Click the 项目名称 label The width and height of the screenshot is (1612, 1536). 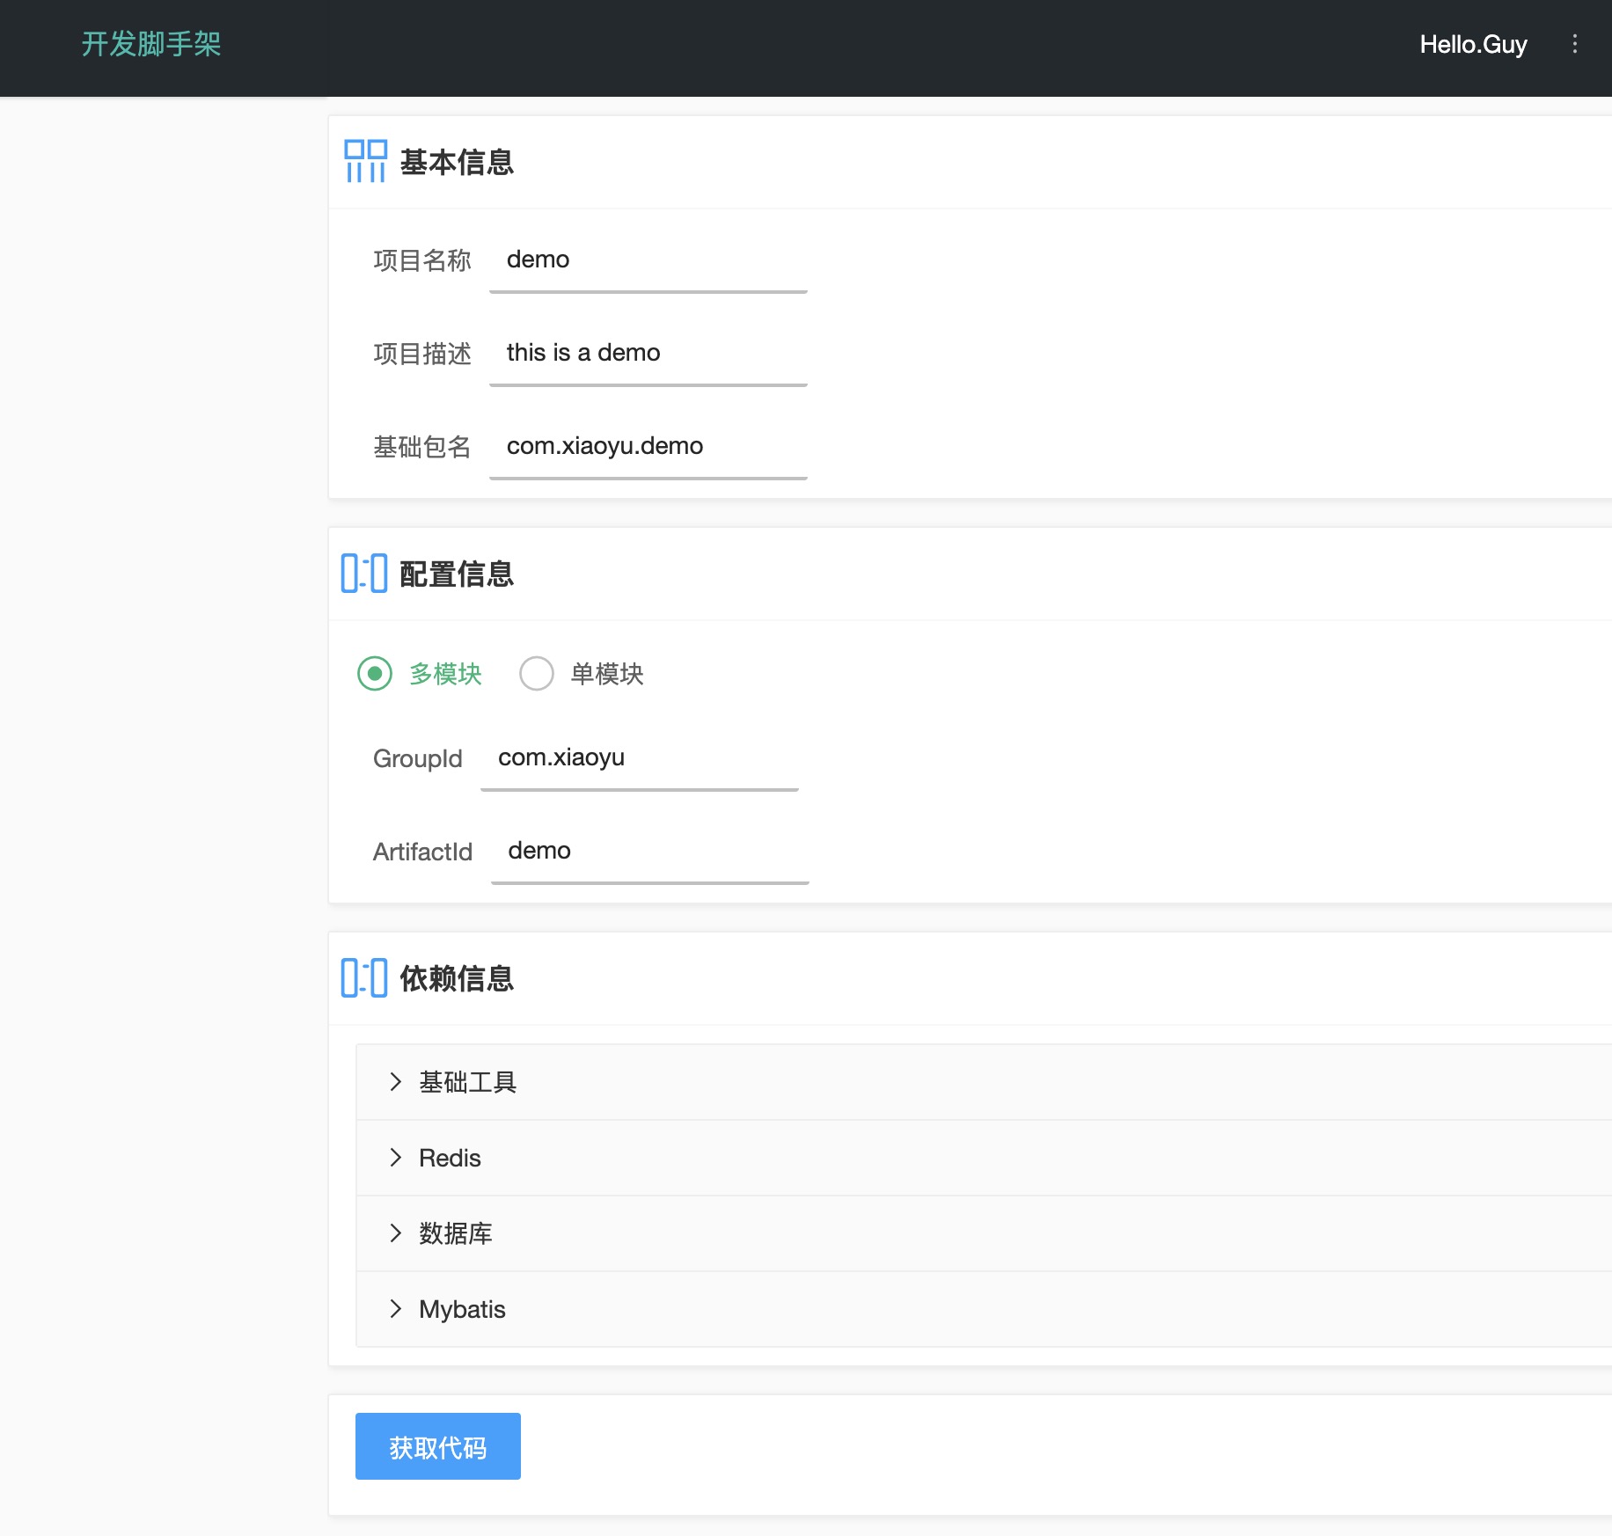pyautogui.click(x=422, y=260)
